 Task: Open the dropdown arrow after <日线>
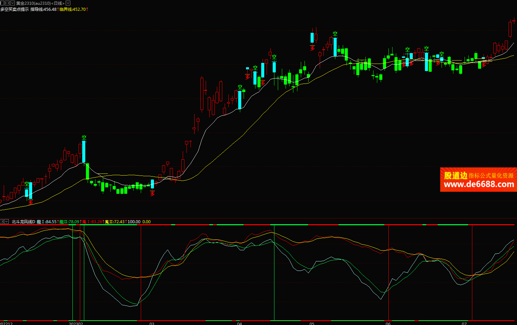point(68,3)
